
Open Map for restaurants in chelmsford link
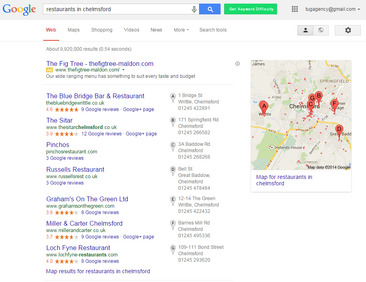coord(284,180)
